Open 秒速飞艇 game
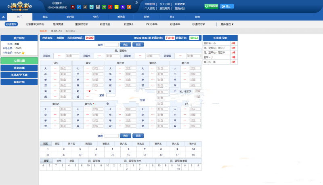The height and width of the screenshot is (185, 323). [x=105, y=24]
